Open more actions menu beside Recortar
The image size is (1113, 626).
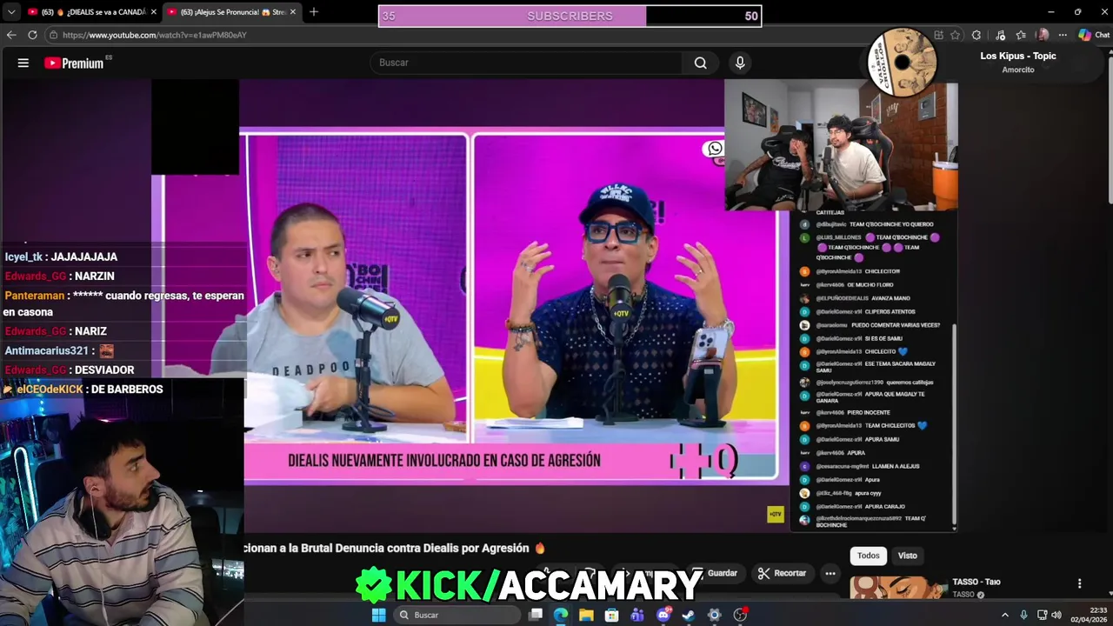click(830, 573)
